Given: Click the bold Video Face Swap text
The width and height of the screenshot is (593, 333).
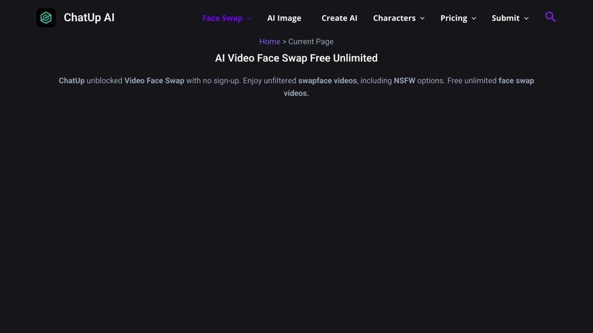Looking at the screenshot, I should 155,81.
